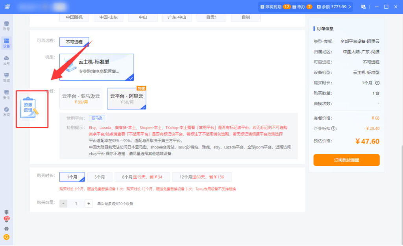403x246 pixels.
Task: Select 12个月 duration with 60 bonus days
Action: (x=202, y=177)
